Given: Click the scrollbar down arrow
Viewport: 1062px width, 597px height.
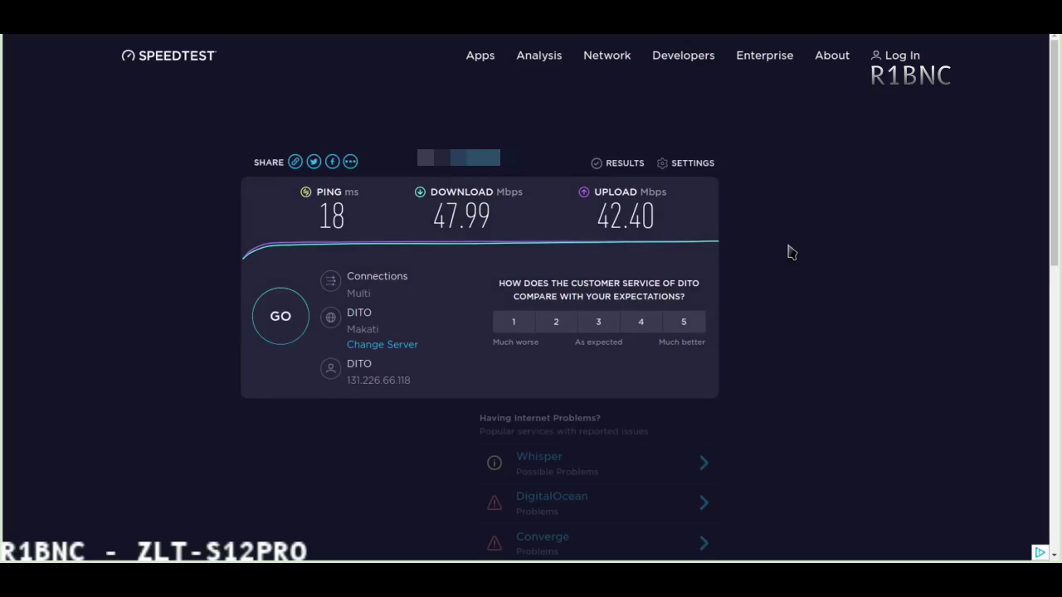Looking at the screenshot, I should 1055,554.
